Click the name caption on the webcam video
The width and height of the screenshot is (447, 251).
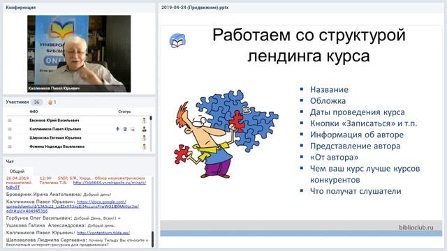(54, 89)
